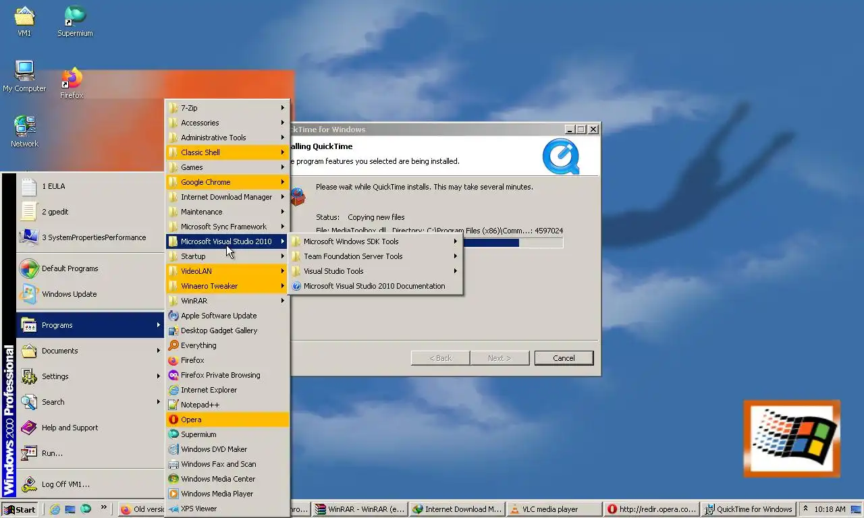864x518 pixels.
Task: Switch to the Internet Download Manager taskbar button
Action: click(457, 509)
